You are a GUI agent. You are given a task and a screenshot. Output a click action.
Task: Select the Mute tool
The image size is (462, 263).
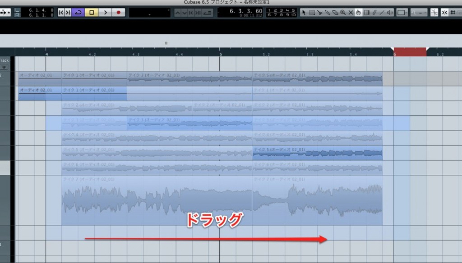(x=350, y=13)
